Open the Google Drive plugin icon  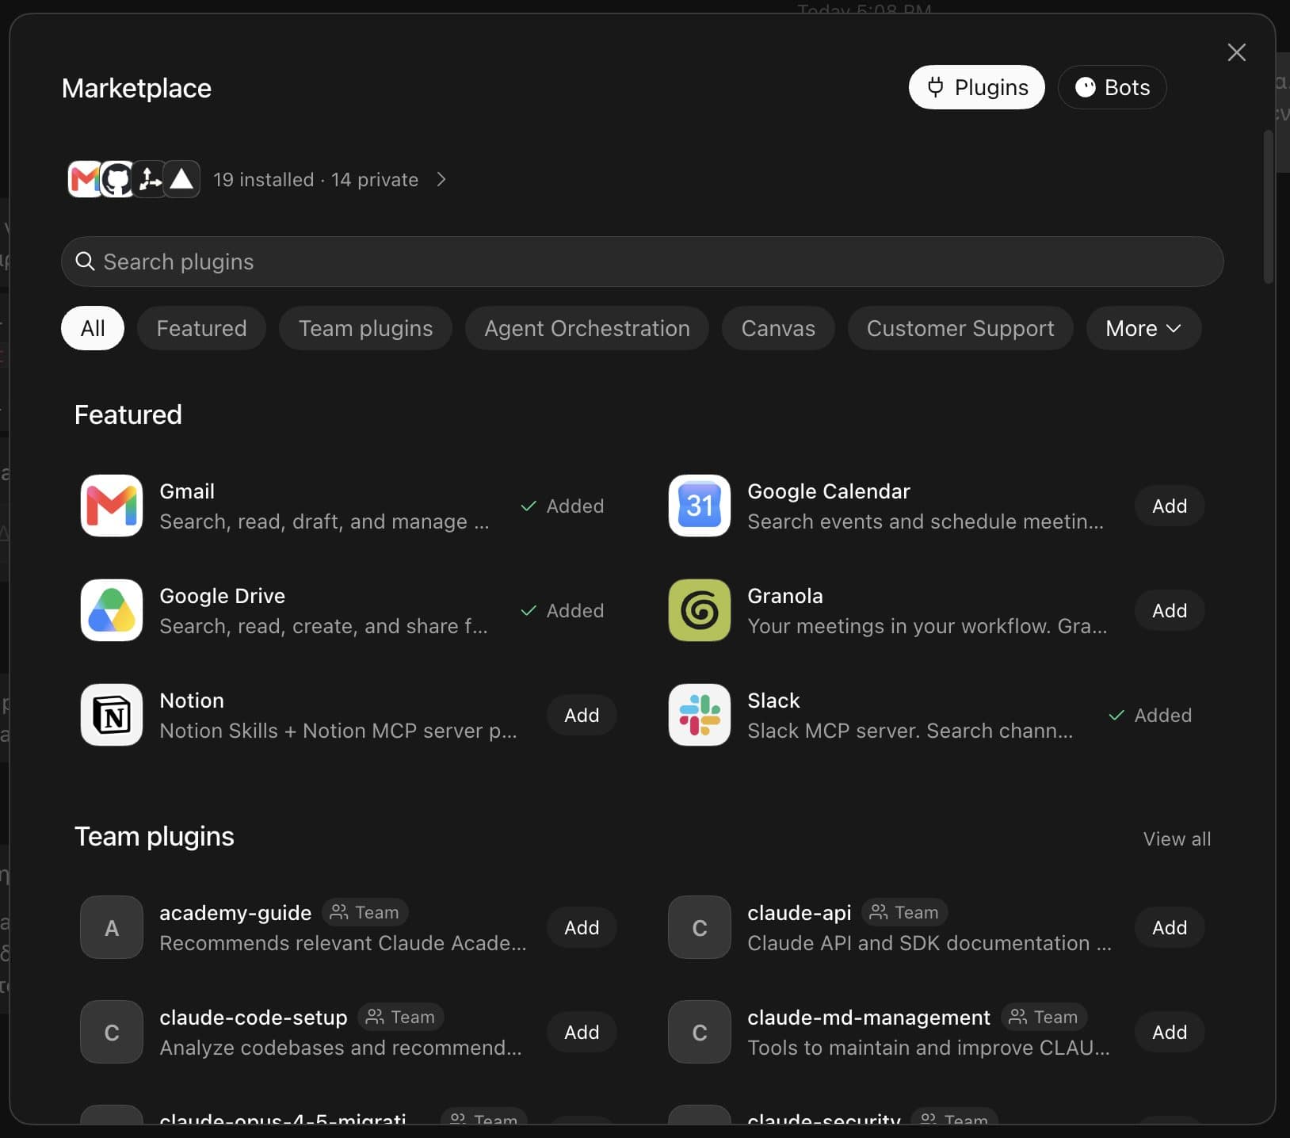pyautogui.click(x=112, y=610)
